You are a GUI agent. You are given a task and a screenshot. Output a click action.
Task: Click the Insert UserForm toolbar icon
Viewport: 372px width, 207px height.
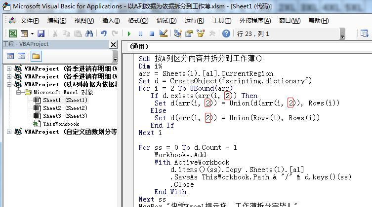(x=24, y=34)
